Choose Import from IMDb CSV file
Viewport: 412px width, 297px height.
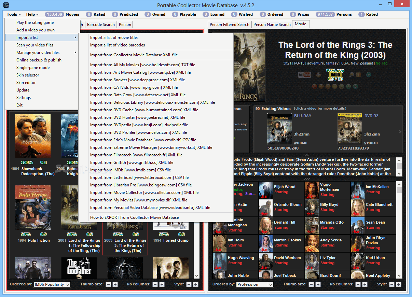[156, 170]
